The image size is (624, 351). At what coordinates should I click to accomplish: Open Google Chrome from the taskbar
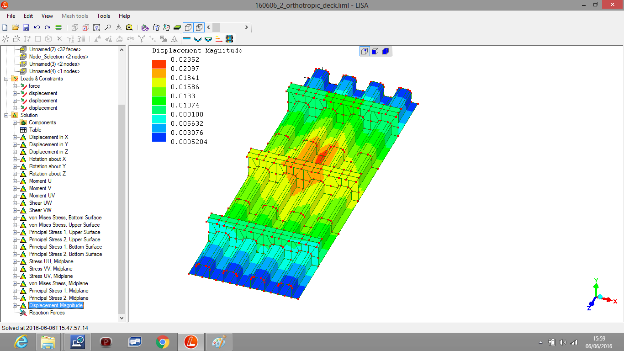(x=163, y=341)
